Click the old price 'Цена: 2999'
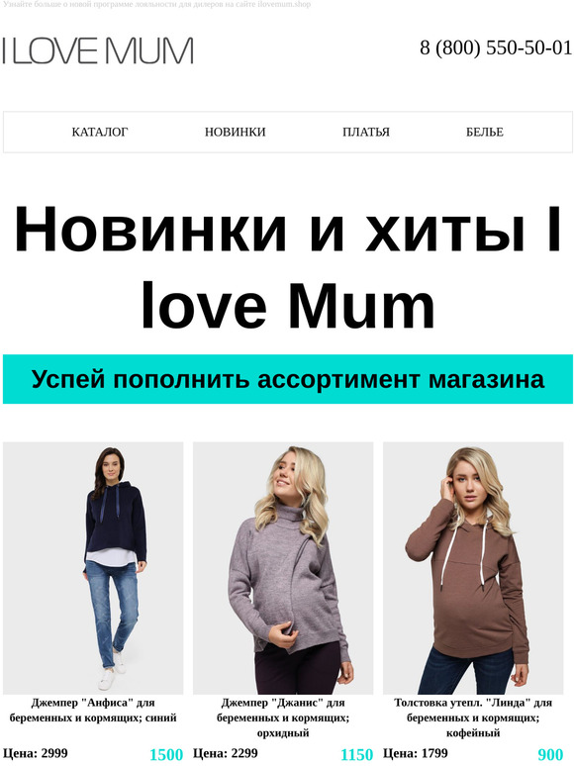The image size is (574, 766). point(36,753)
